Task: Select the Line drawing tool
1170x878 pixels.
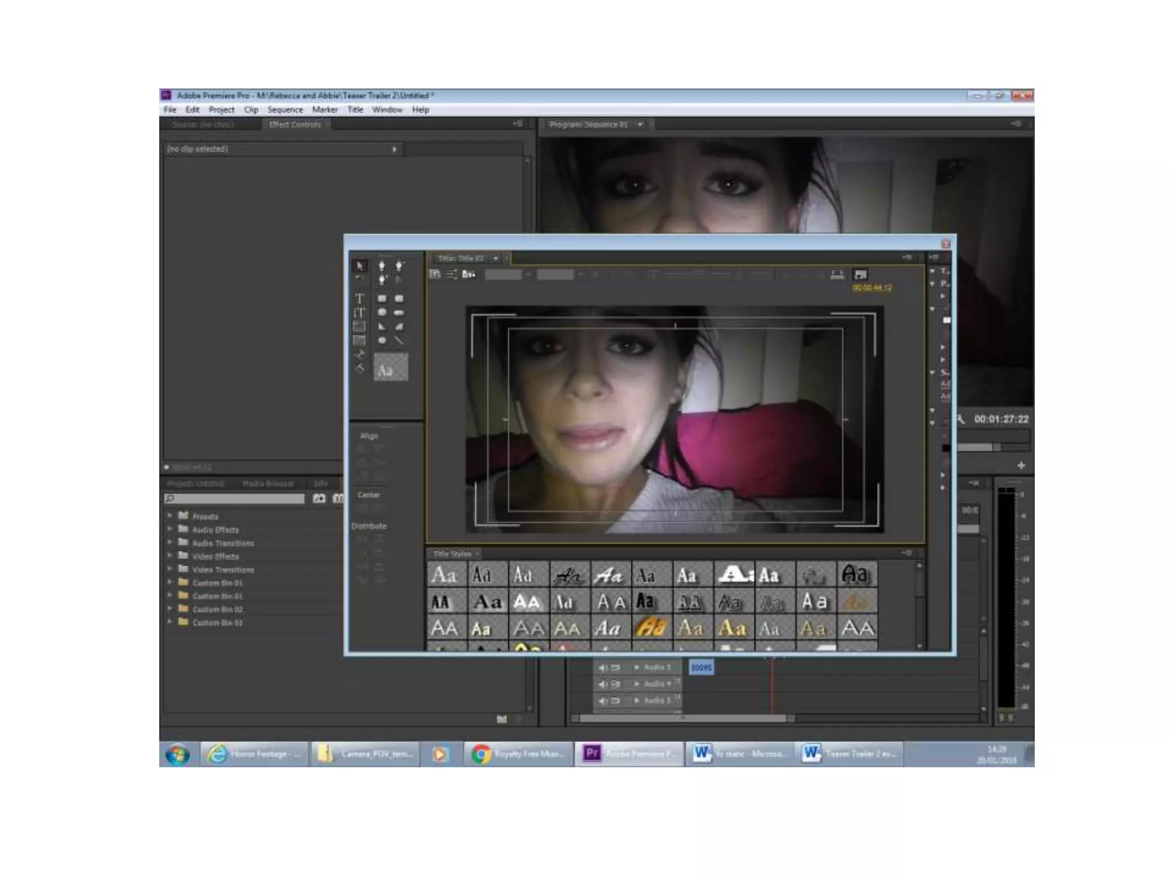Action: pyautogui.click(x=399, y=341)
